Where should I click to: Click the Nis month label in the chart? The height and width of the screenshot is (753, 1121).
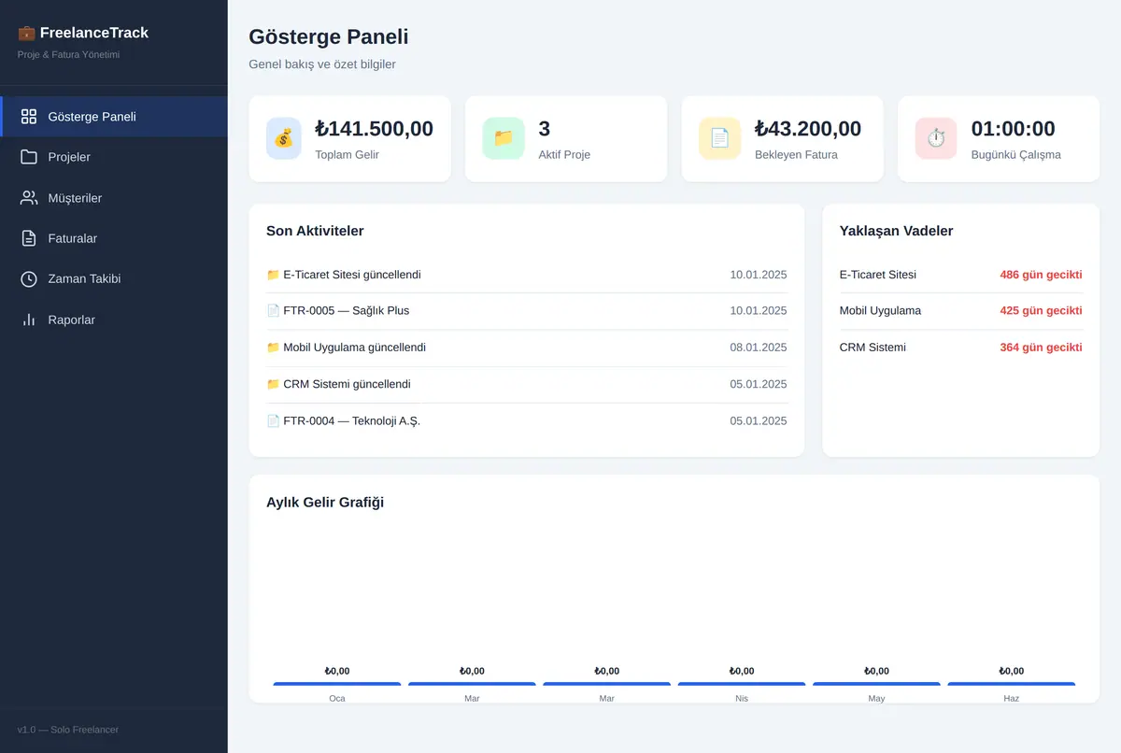[742, 699]
